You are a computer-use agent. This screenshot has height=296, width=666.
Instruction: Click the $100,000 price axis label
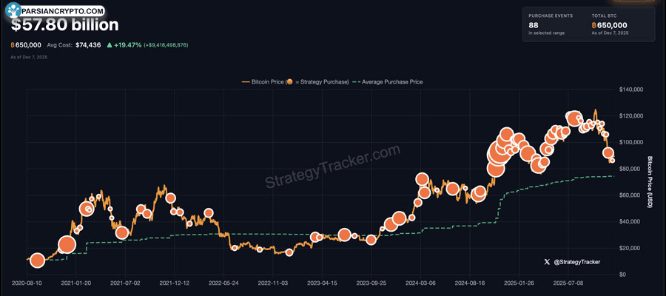click(x=630, y=142)
